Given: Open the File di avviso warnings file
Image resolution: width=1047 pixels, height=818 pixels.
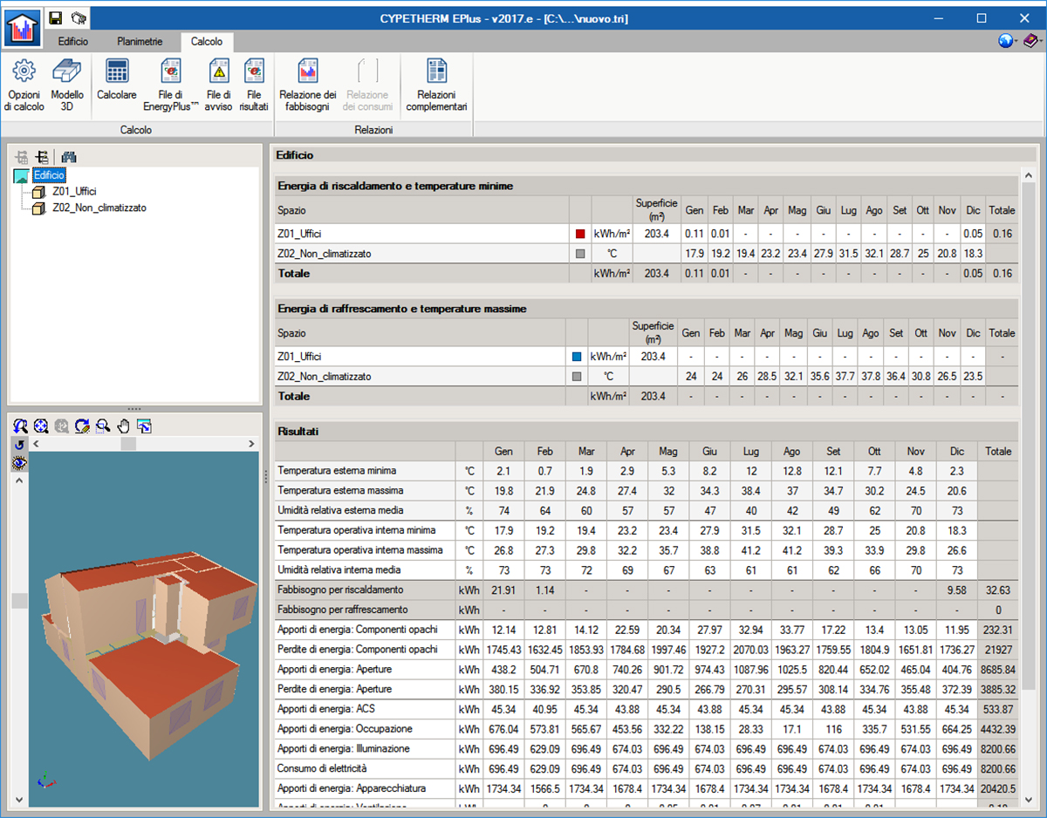Looking at the screenshot, I should point(219,85).
